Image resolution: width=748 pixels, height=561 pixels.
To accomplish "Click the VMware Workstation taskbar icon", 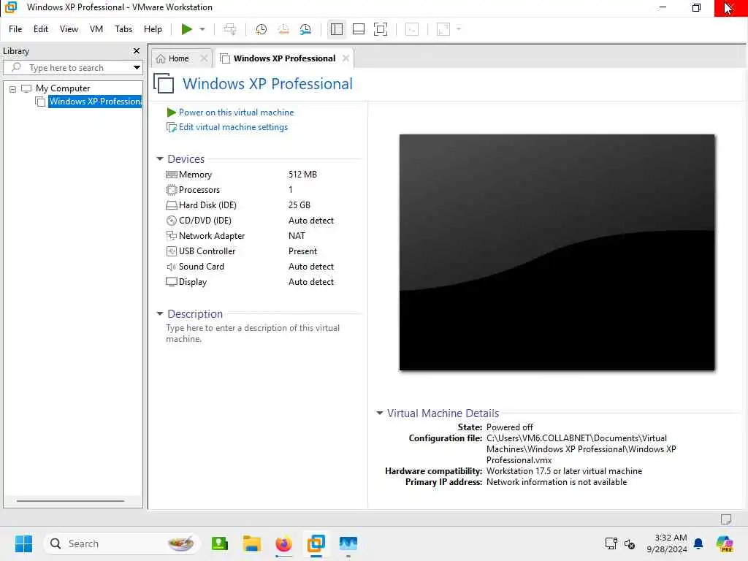I will point(316,543).
